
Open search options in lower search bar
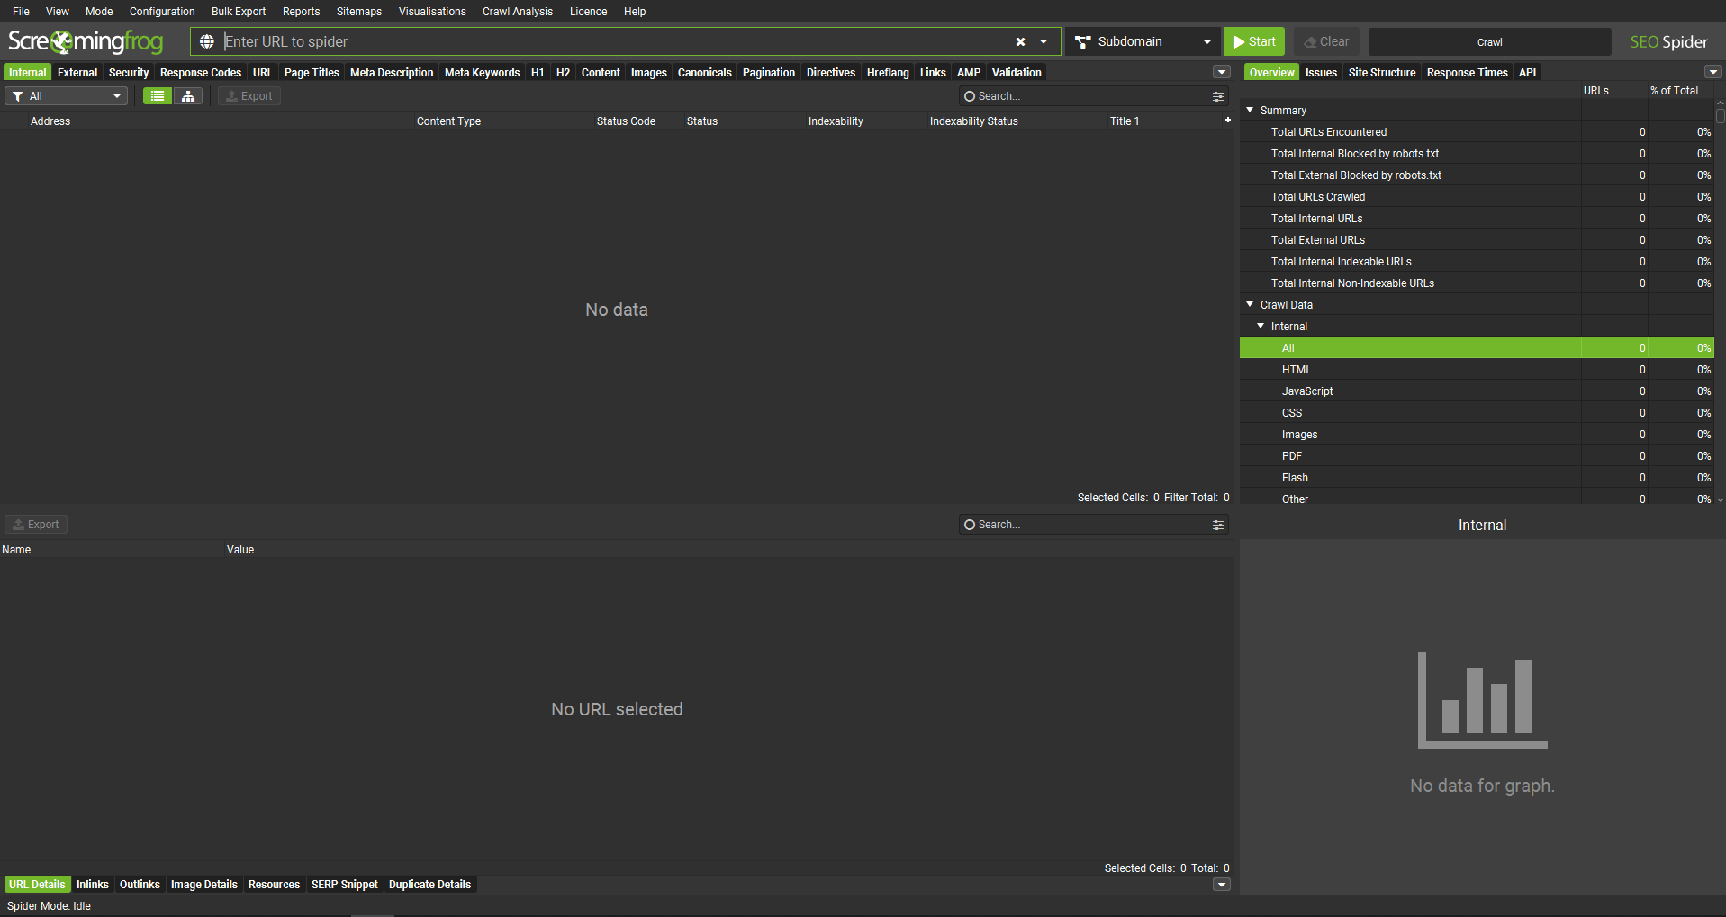click(1218, 525)
